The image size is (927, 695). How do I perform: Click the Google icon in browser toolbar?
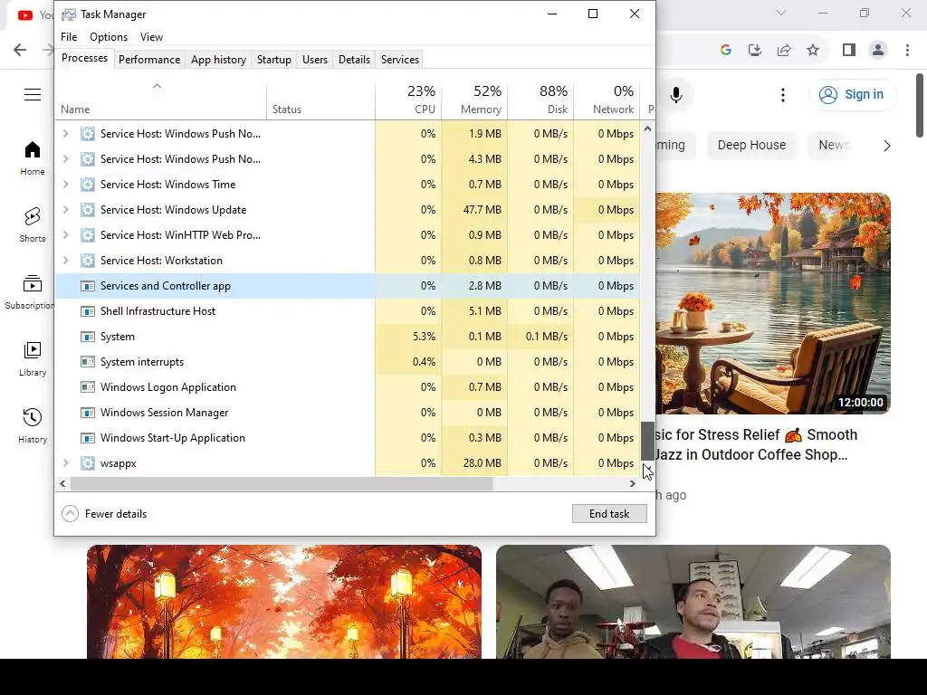pyautogui.click(x=726, y=50)
